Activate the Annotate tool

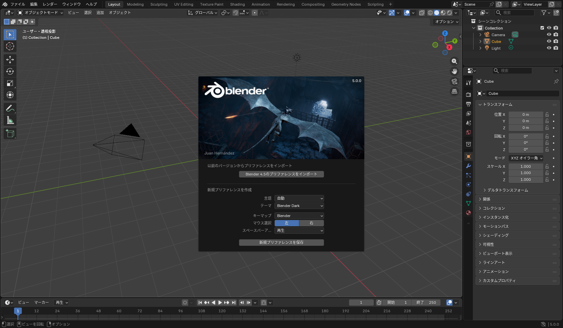(10, 108)
